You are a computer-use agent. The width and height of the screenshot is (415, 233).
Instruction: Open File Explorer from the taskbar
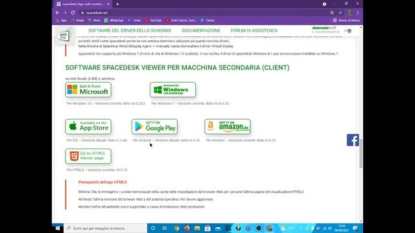click(197, 228)
